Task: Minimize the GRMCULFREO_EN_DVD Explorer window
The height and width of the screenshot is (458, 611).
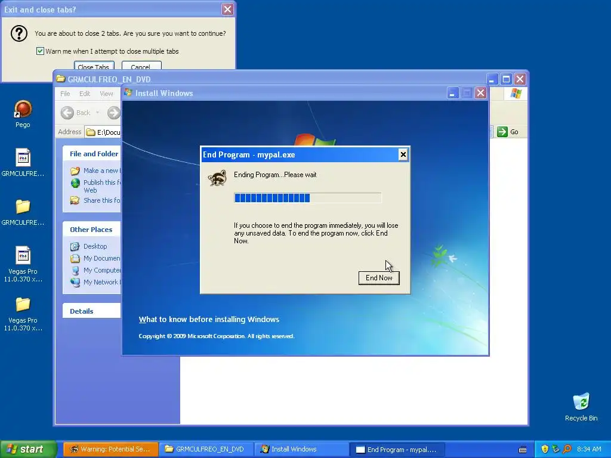Action: pyautogui.click(x=492, y=79)
